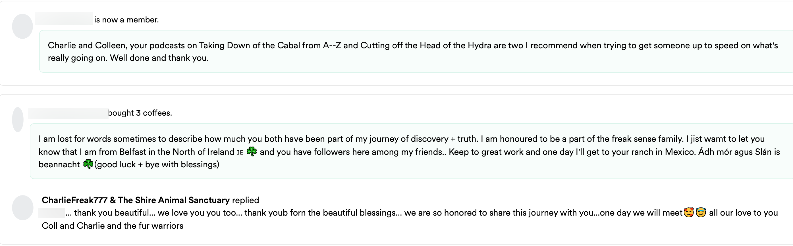
Task: Click the '(good luck + bye with blessings)' text
Action: click(x=157, y=164)
